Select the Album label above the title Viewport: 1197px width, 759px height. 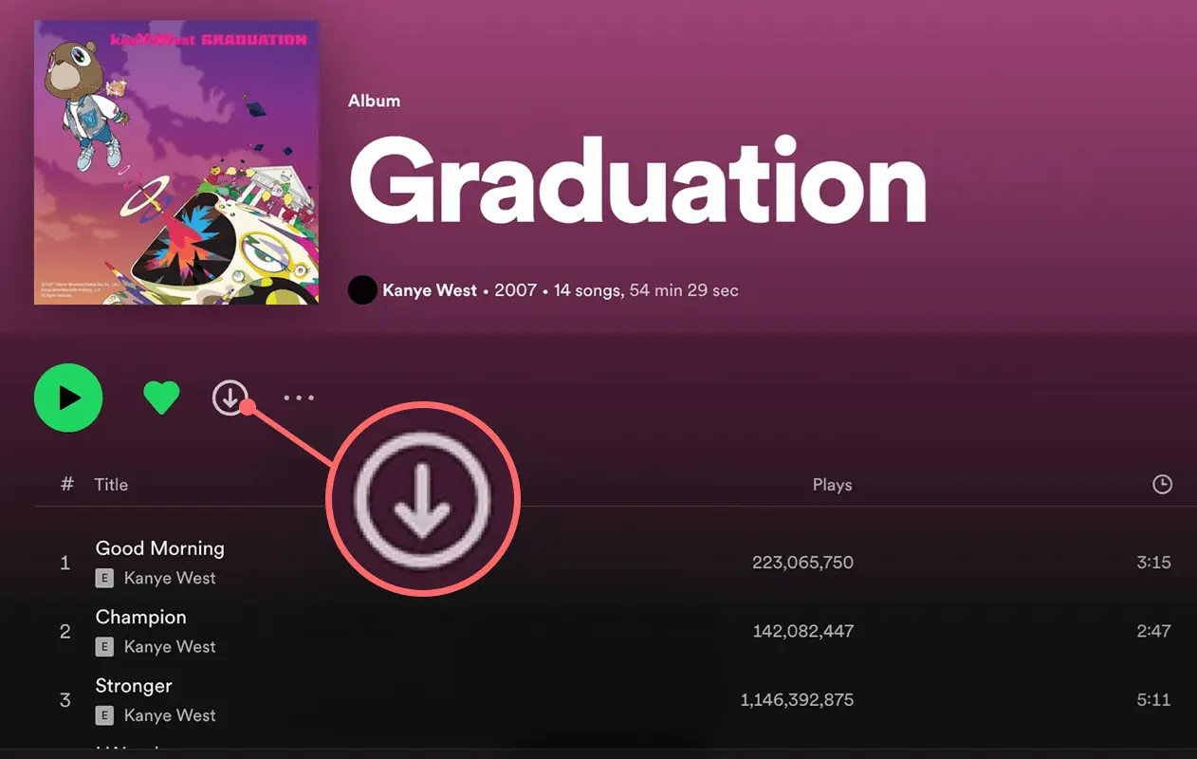coord(374,100)
